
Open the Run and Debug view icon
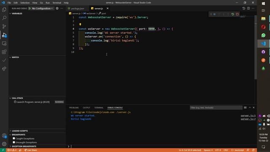coord(4,35)
